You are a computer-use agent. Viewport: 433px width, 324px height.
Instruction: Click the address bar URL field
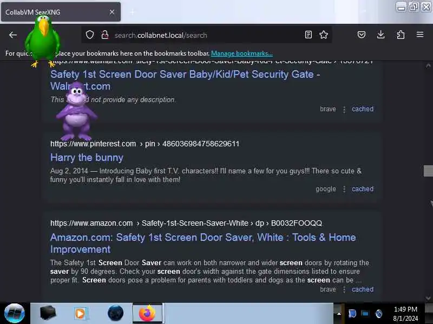[207, 35]
